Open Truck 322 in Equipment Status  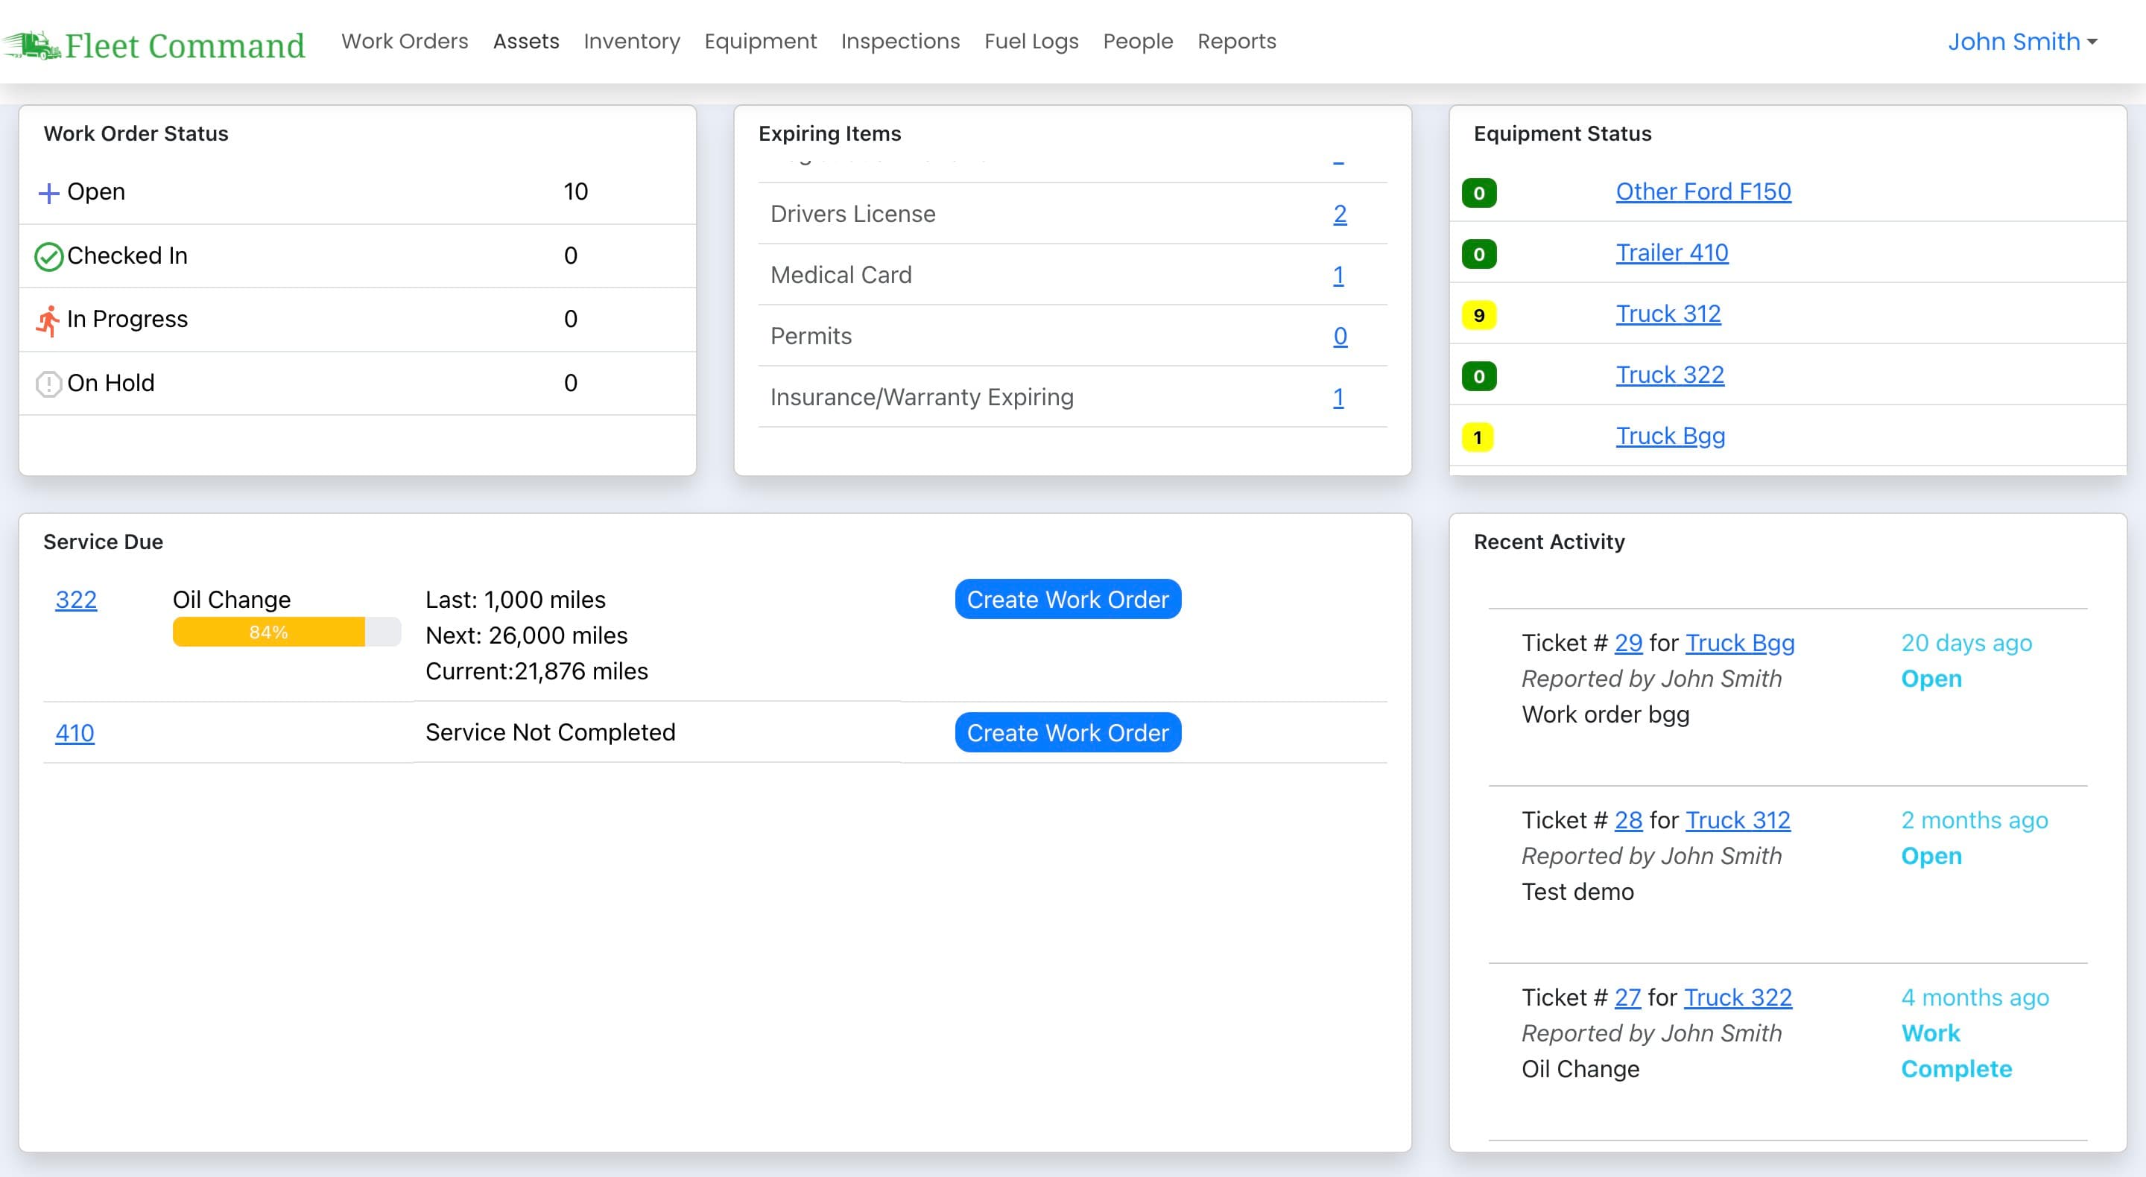[1669, 375]
